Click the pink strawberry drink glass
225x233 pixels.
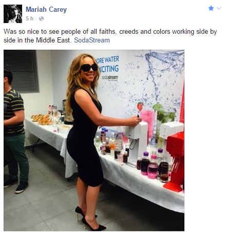click(x=147, y=122)
